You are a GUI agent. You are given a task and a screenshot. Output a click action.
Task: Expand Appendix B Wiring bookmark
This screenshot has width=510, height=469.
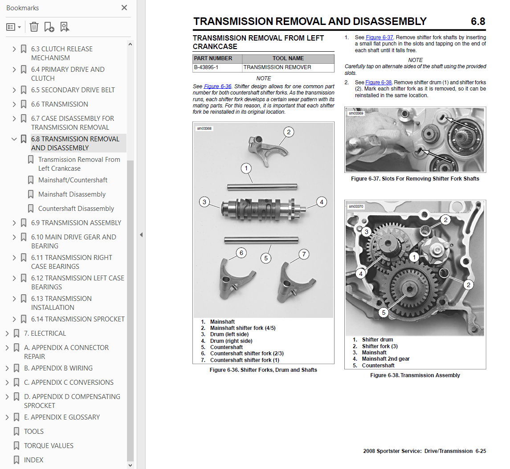click(7, 368)
